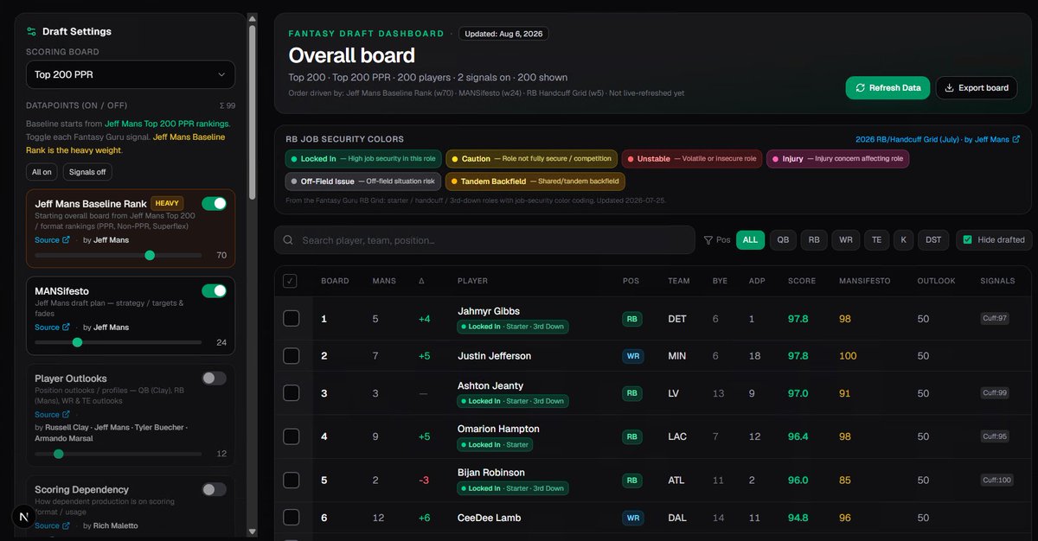Click external link icon beside Scoring Dependency Source
1038x541 pixels.
pos(66,525)
